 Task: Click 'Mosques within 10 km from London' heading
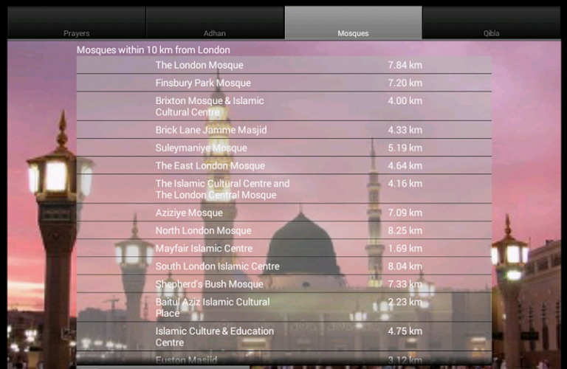tap(154, 50)
